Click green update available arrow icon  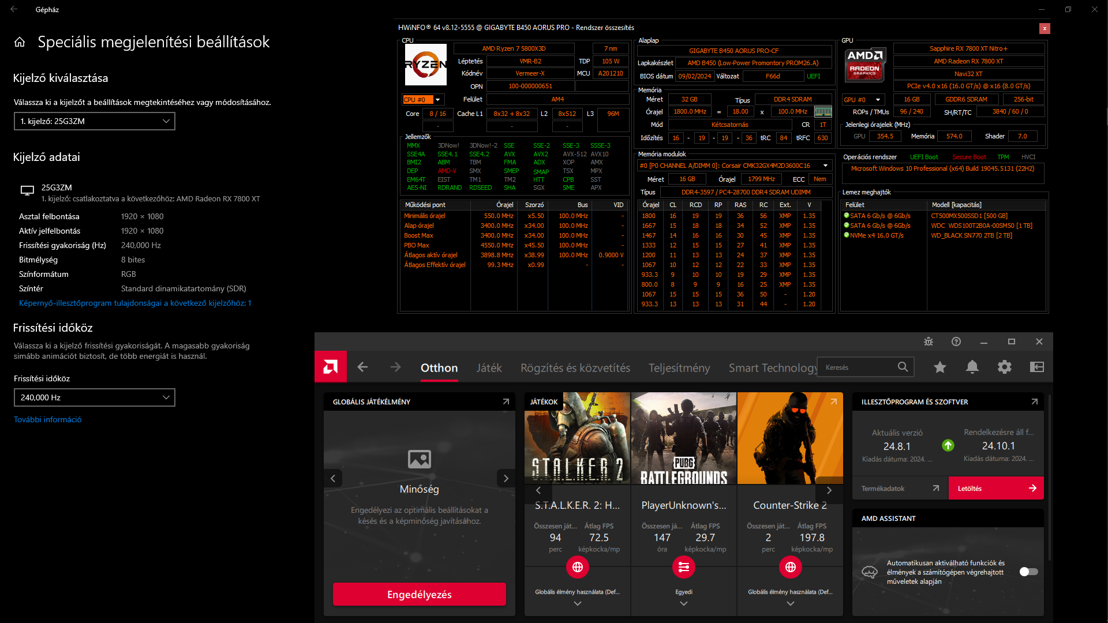pyautogui.click(x=948, y=445)
